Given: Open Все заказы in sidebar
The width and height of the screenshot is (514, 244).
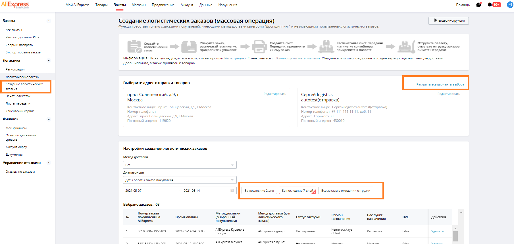Looking at the screenshot, I should pos(14,30).
